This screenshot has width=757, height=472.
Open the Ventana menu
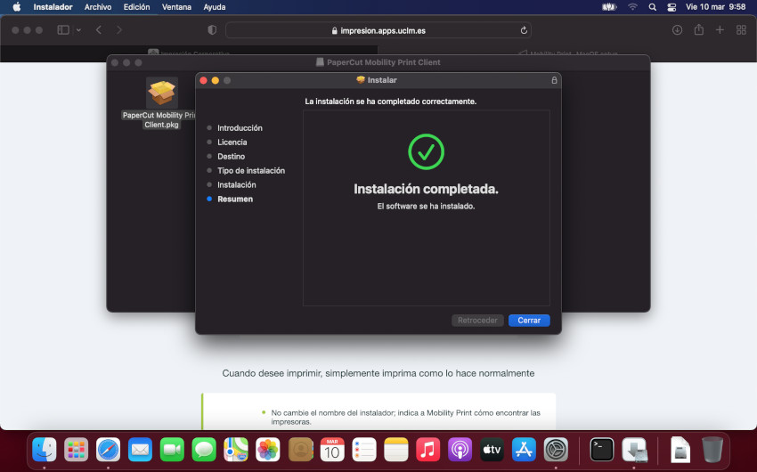pos(176,7)
